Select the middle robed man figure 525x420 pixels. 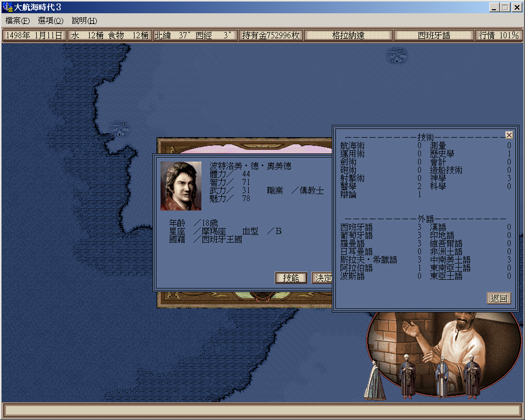click(x=441, y=378)
